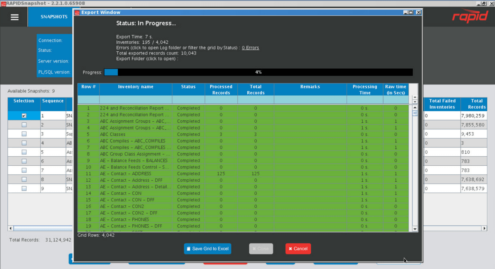Click the Remarks filter field
The height and width of the screenshot is (269, 495).
(x=310, y=100)
